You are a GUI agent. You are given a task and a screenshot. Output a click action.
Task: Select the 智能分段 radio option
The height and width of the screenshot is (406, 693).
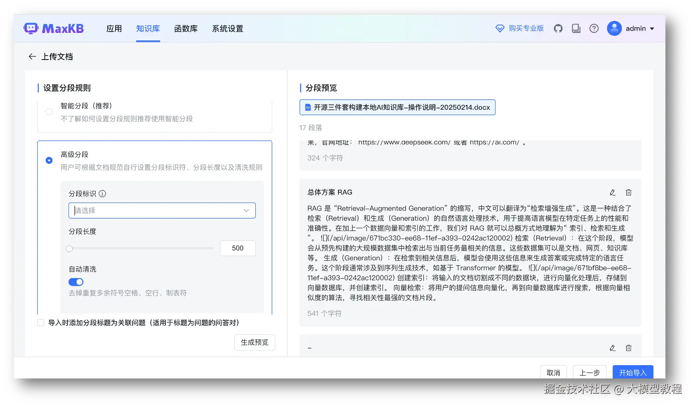49,112
